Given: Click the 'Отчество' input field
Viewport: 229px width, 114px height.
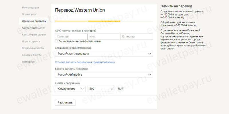Looking at the screenshot, I should tap(137, 37).
